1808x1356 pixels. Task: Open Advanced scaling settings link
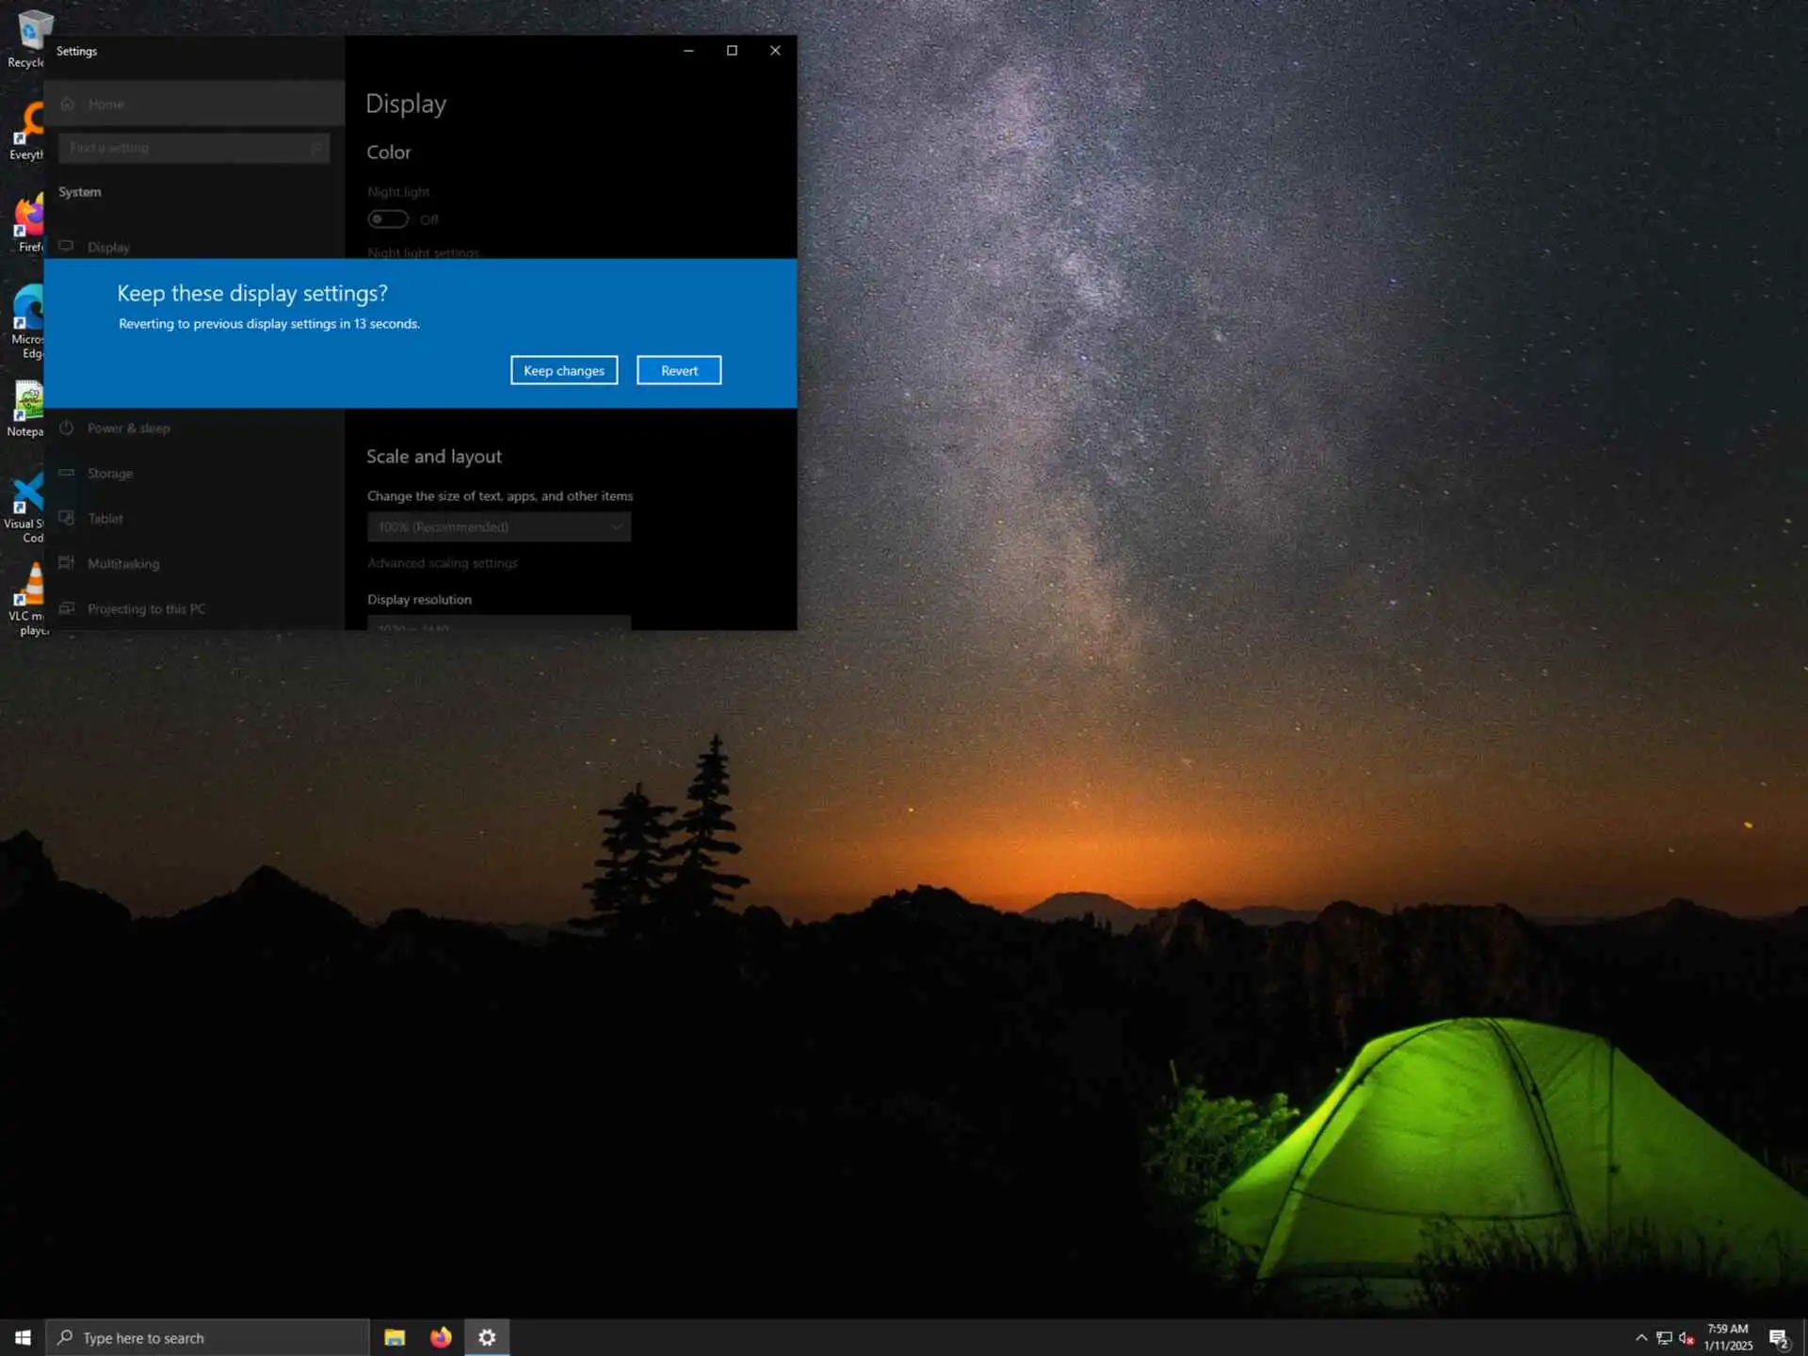[x=442, y=563]
